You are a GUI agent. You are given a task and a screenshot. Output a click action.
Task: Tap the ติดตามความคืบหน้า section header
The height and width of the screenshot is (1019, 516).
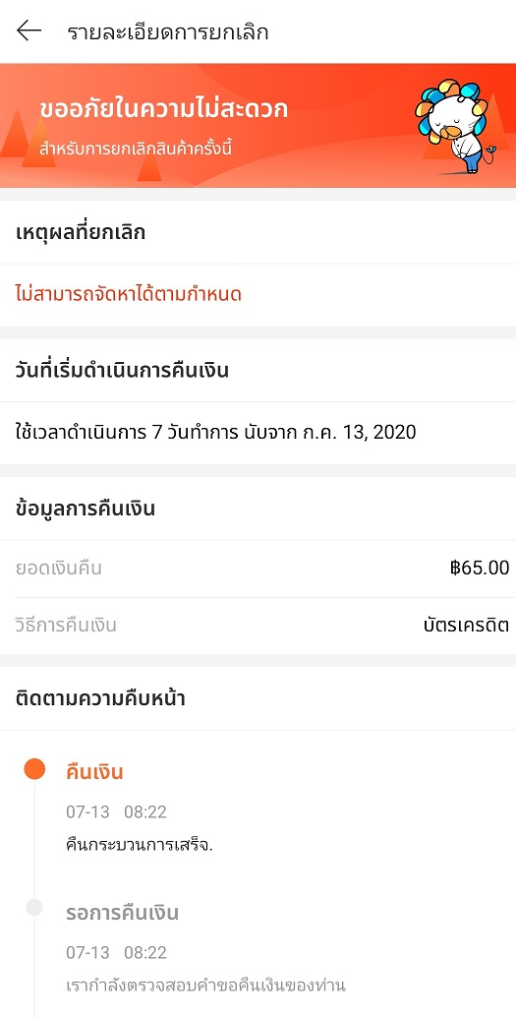(x=100, y=699)
